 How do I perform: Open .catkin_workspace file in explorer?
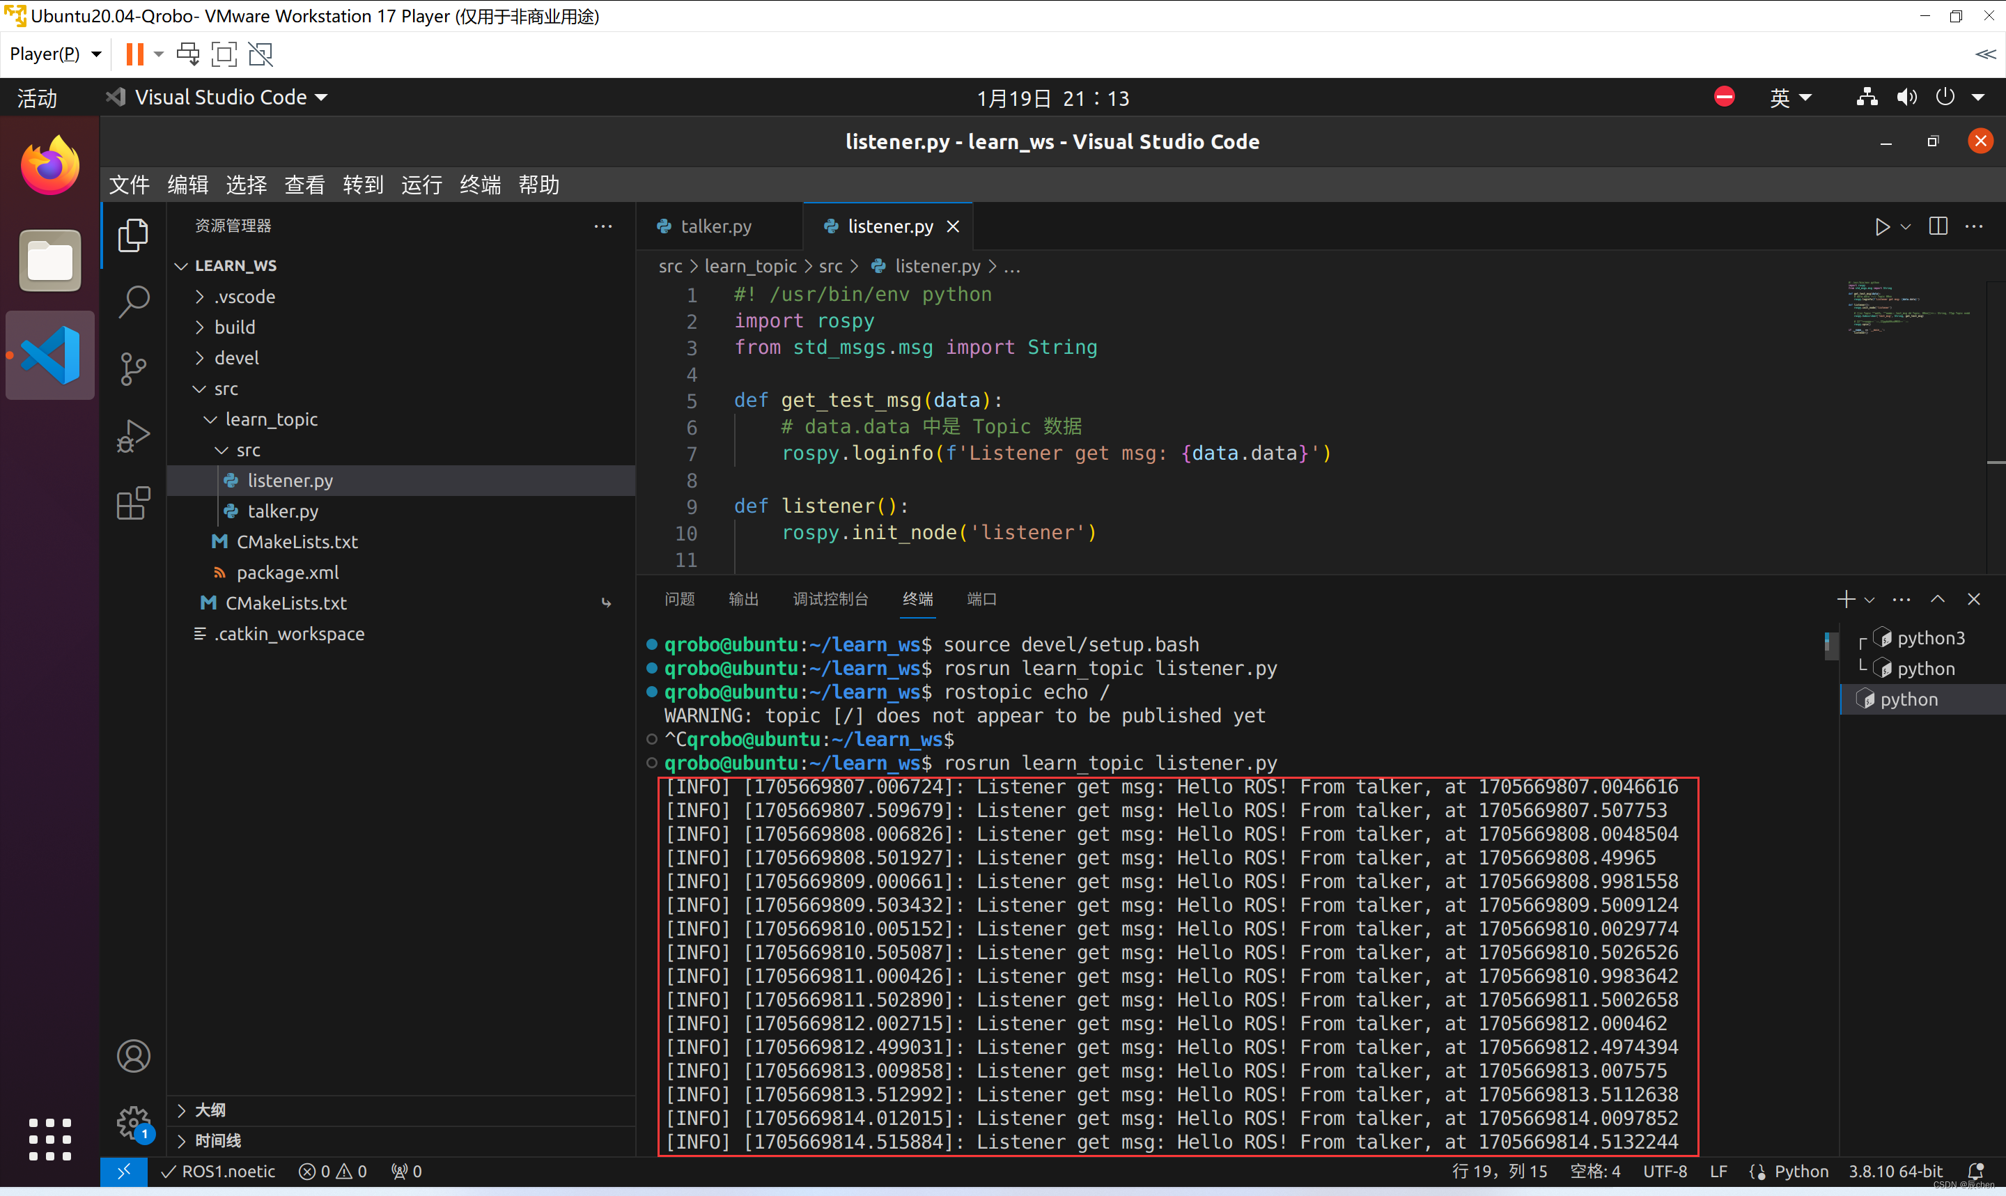pos(288,633)
